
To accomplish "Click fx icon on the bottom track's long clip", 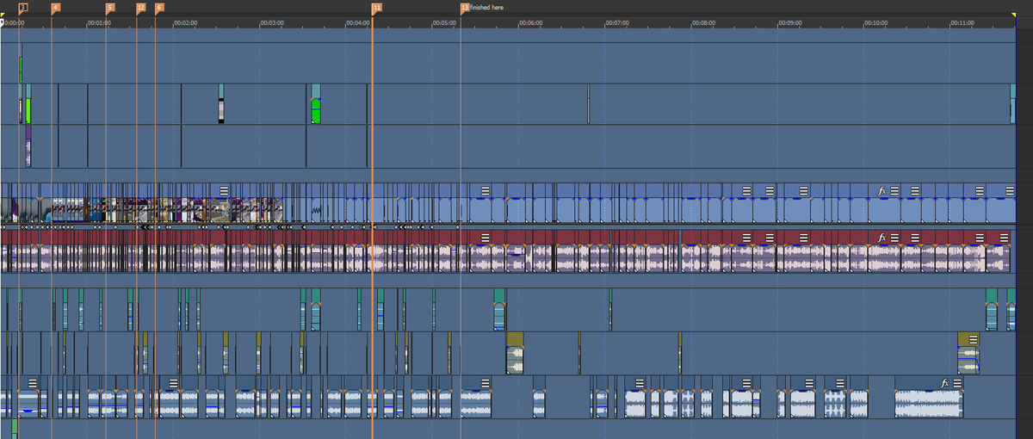I will (x=944, y=383).
